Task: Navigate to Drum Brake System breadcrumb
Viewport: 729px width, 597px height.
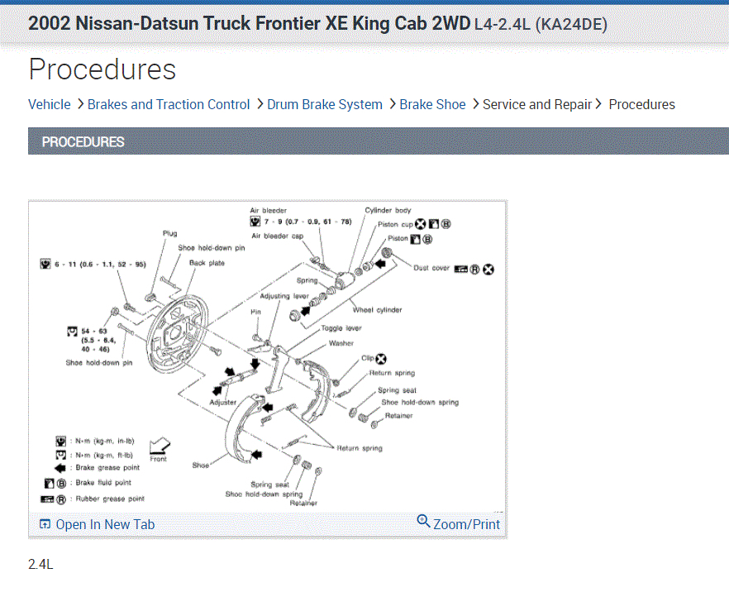Action: pyautogui.click(x=325, y=104)
